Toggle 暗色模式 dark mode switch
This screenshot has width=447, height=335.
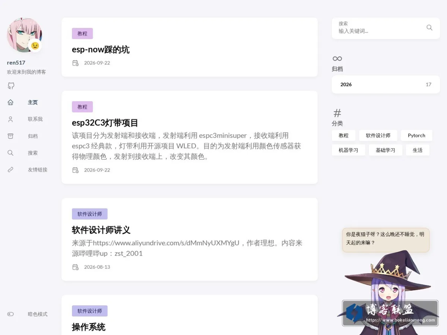[10, 314]
